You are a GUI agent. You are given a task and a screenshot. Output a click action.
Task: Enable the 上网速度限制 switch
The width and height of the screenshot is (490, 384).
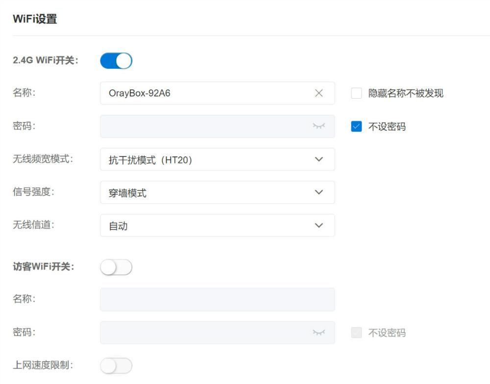click(x=116, y=365)
